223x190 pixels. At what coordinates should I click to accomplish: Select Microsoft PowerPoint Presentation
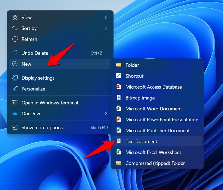pos(157,119)
